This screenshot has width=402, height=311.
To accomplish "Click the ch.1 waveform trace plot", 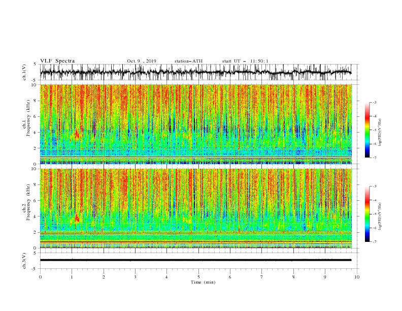I will coord(195,72).
